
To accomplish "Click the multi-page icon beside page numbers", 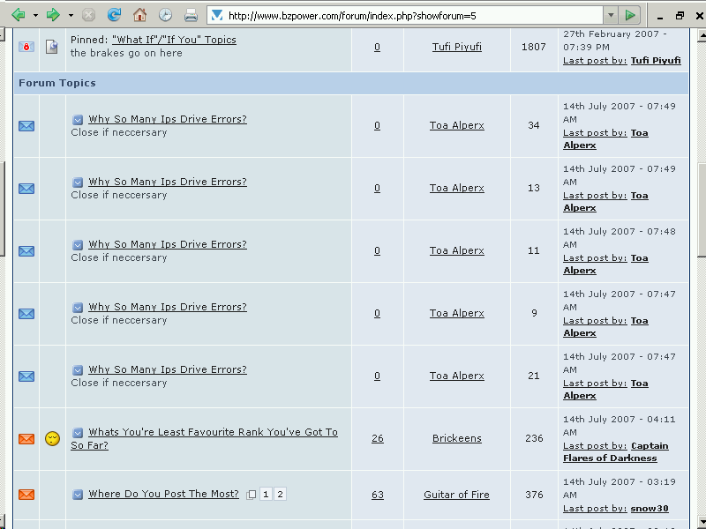I will point(252,495).
